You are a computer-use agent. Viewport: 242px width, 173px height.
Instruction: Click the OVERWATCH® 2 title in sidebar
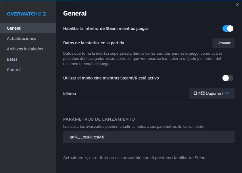26,14
